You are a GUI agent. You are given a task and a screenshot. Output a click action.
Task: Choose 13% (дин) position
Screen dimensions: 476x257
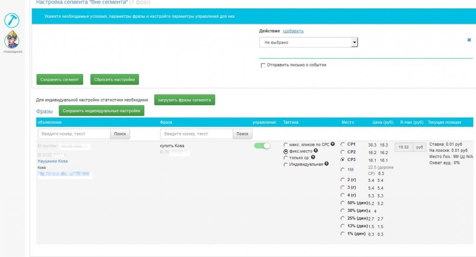(x=343, y=226)
